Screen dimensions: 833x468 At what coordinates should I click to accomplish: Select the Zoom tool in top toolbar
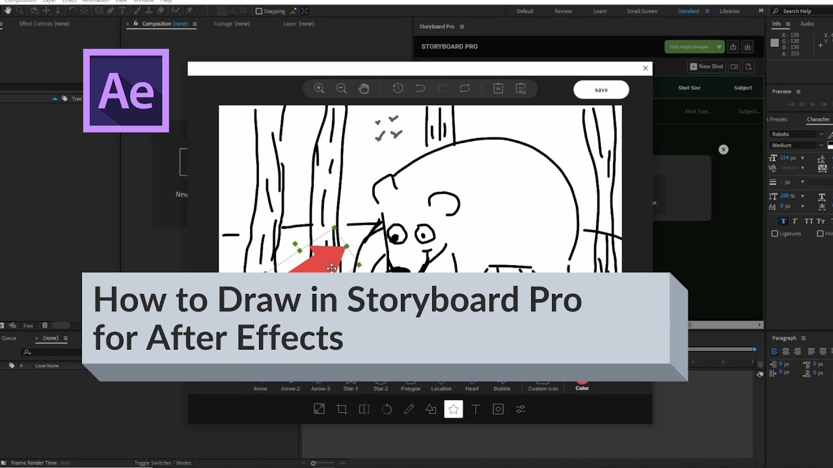tap(20, 11)
